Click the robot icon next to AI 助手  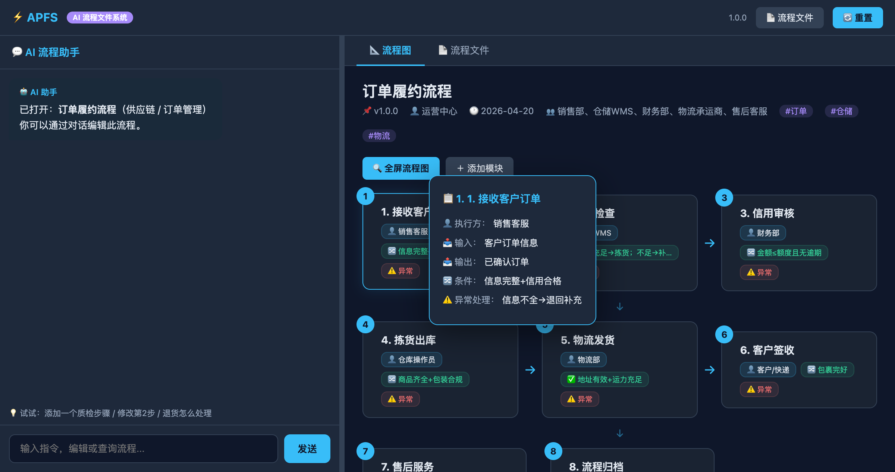23,92
